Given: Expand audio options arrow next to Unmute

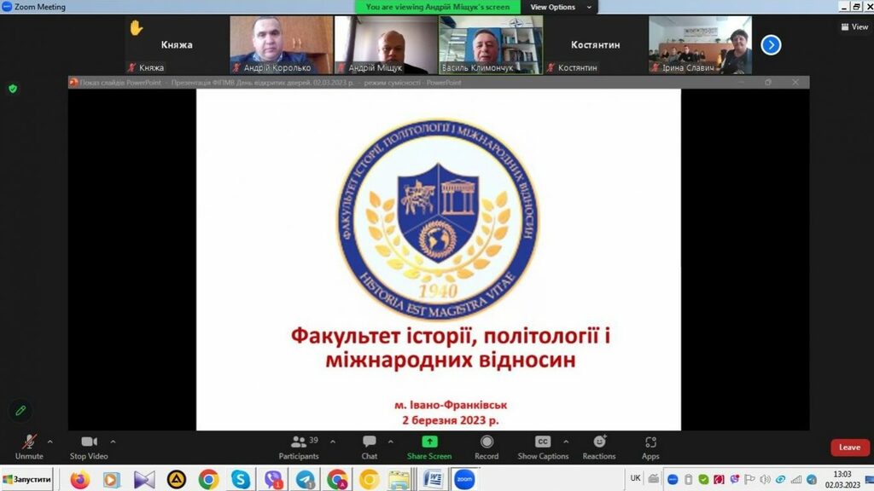Looking at the screenshot, I should [x=50, y=442].
